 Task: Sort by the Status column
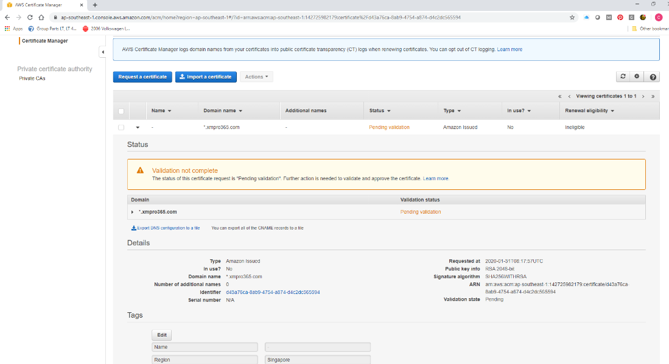[380, 111]
